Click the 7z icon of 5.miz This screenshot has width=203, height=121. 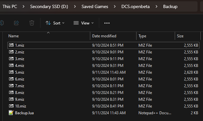pyautogui.click(x=11, y=72)
